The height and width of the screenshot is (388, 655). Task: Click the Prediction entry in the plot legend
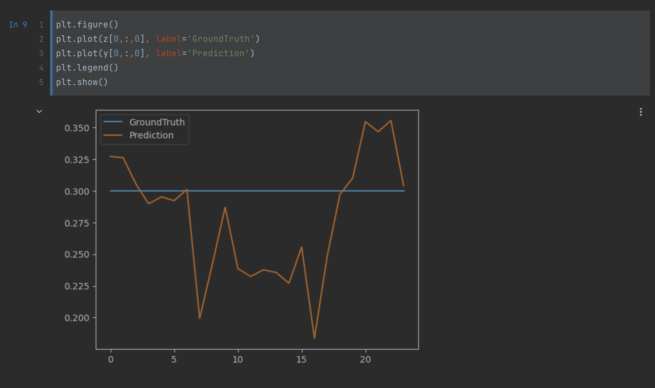click(x=151, y=135)
